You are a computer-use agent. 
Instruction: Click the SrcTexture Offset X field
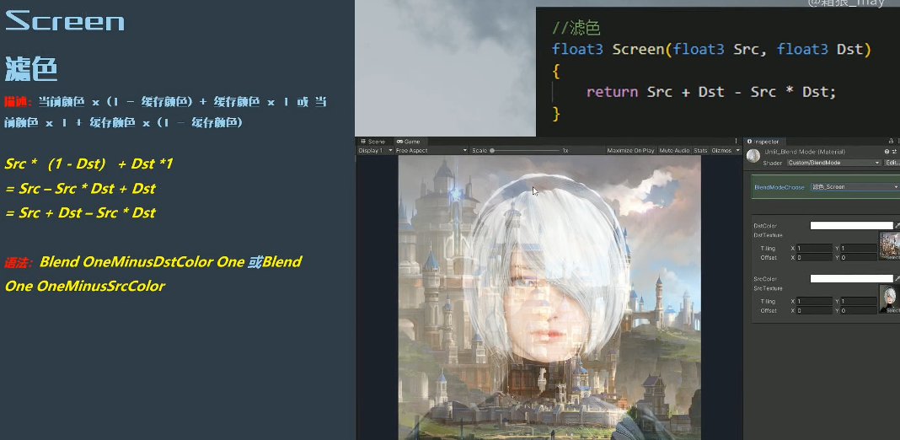(x=815, y=310)
